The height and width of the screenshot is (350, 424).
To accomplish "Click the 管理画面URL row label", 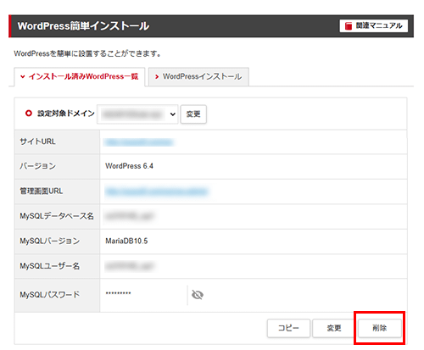I will 42,192.
